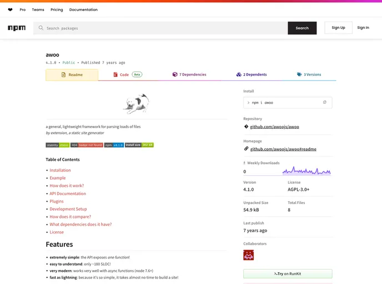Image resolution: width=382 pixels, height=284 pixels.
Task: Click the AGPL-3.0+ license value
Action: 299,189
